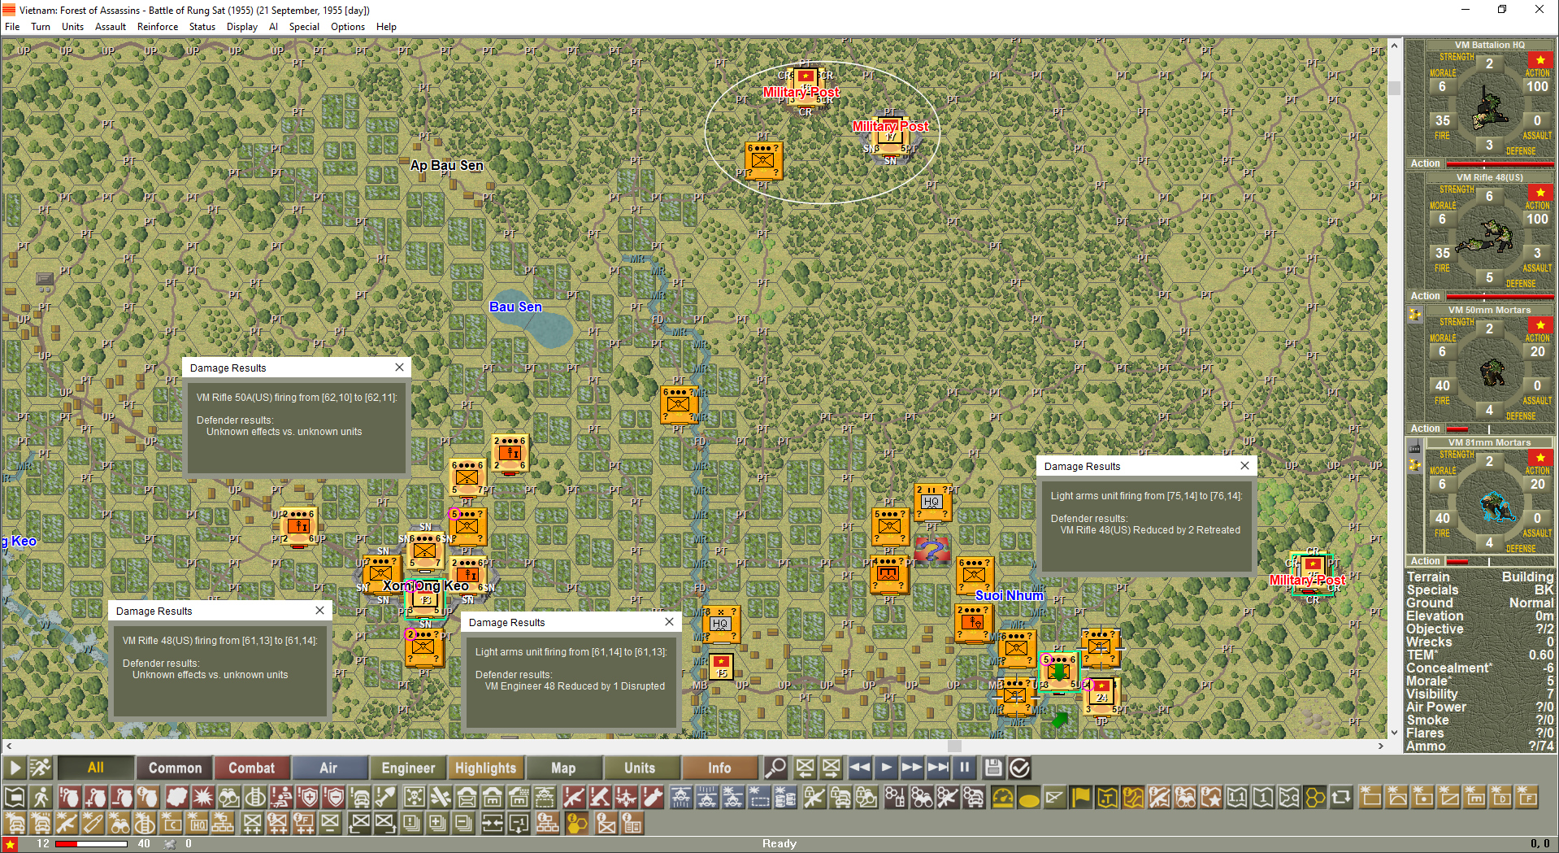Toggle the yellow hex outlines icon
This screenshot has width=1559, height=853.
(x=1315, y=798)
